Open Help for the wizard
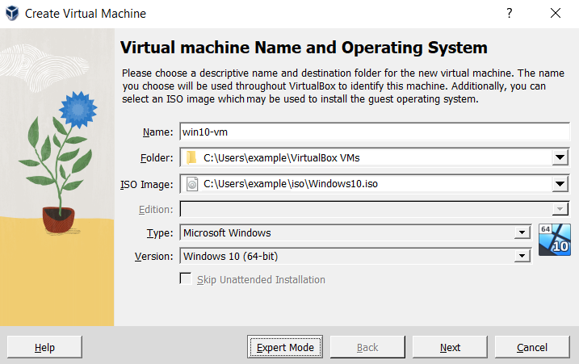 tap(44, 347)
